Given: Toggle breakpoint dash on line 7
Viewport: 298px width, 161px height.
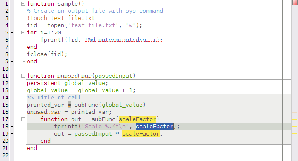Looking at the screenshot, I should [x=12, y=47].
